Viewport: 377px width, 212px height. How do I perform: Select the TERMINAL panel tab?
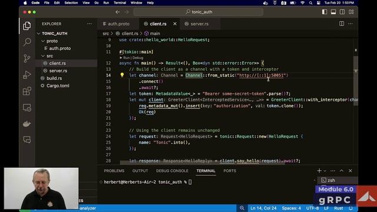point(206,171)
